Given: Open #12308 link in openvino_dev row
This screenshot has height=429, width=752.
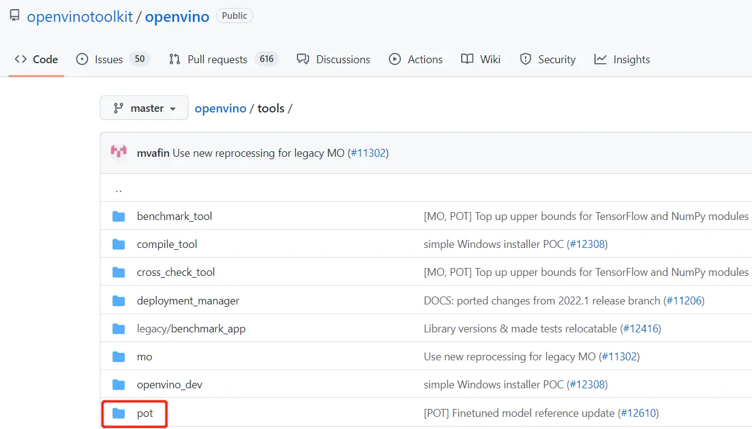Looking at the screenshot, I should [587, 385].
